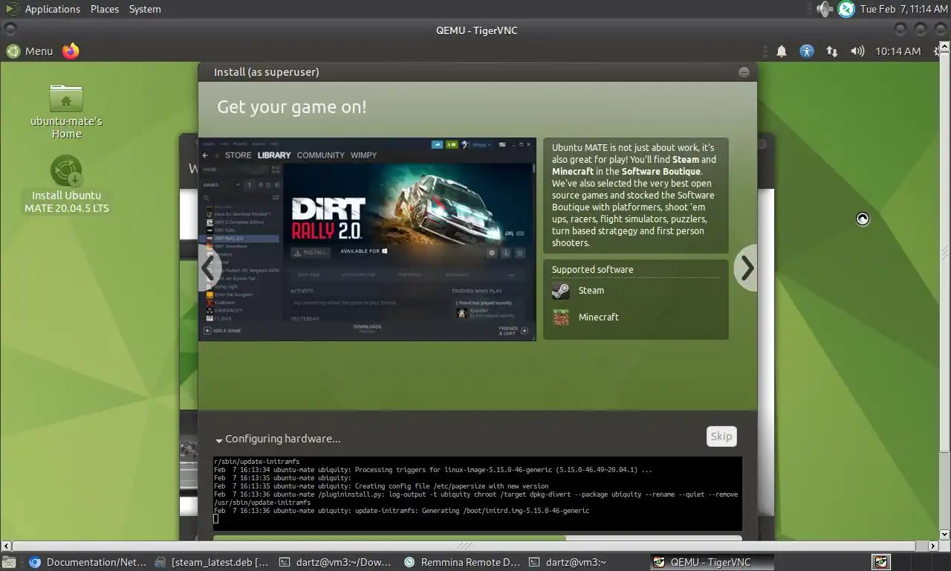This screenshot has width=951, height=571.
Task: Switch to dartz@vm3:~/Dow... terminal in taskbar
Action: [x=336, y=562]
